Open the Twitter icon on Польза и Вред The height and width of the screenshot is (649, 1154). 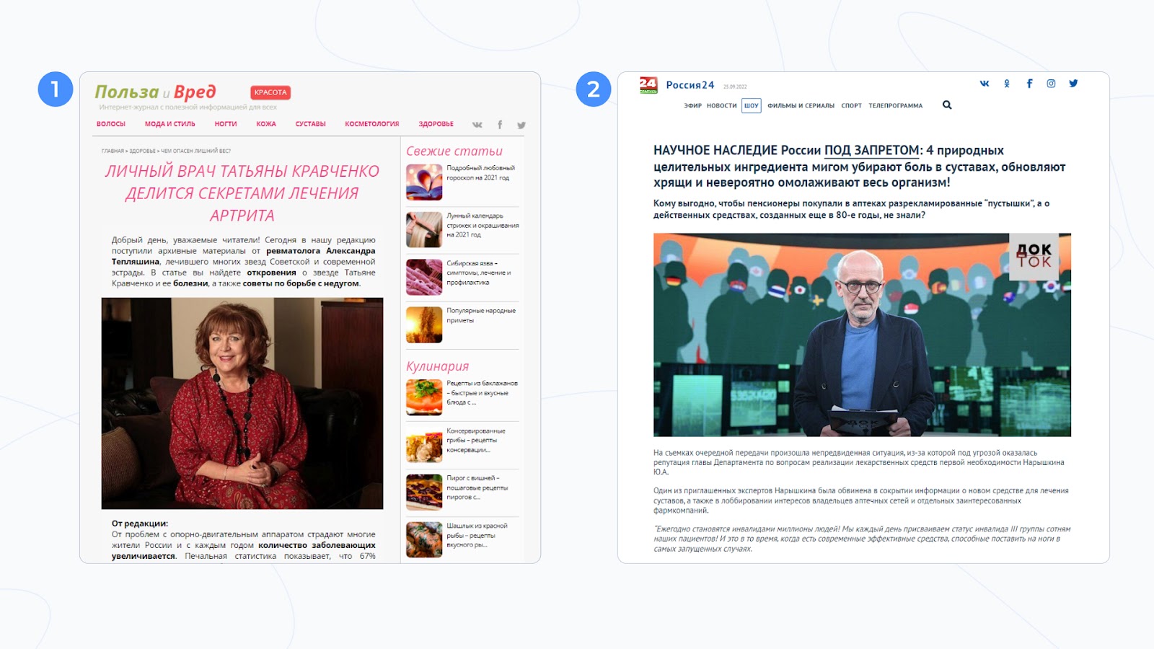point(521,125)
